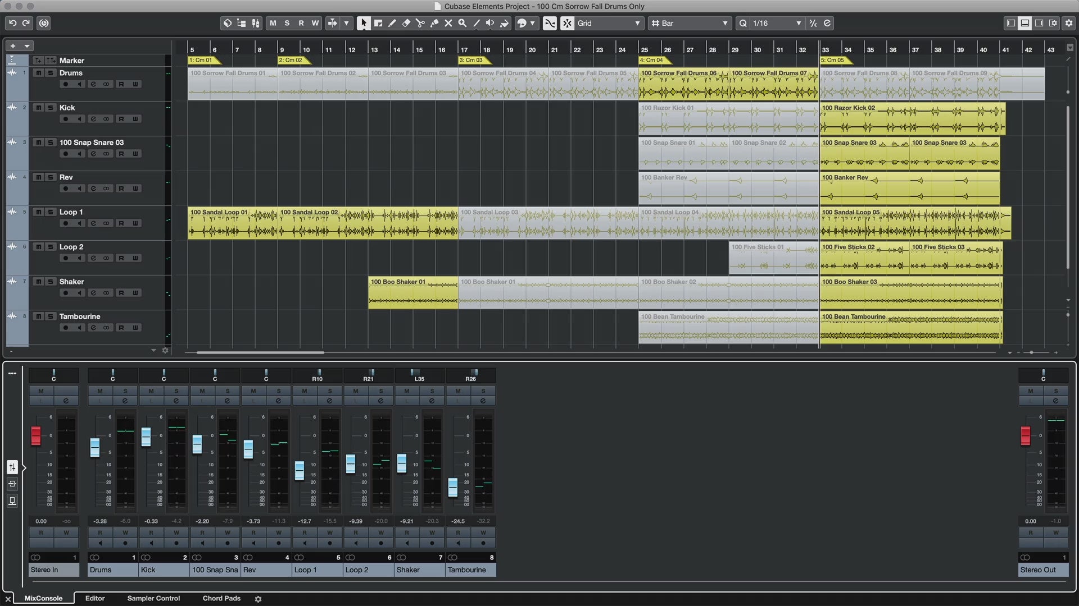Open the Chord Pads tab
Screen dimensions: 1079x606
pos(221,598)
